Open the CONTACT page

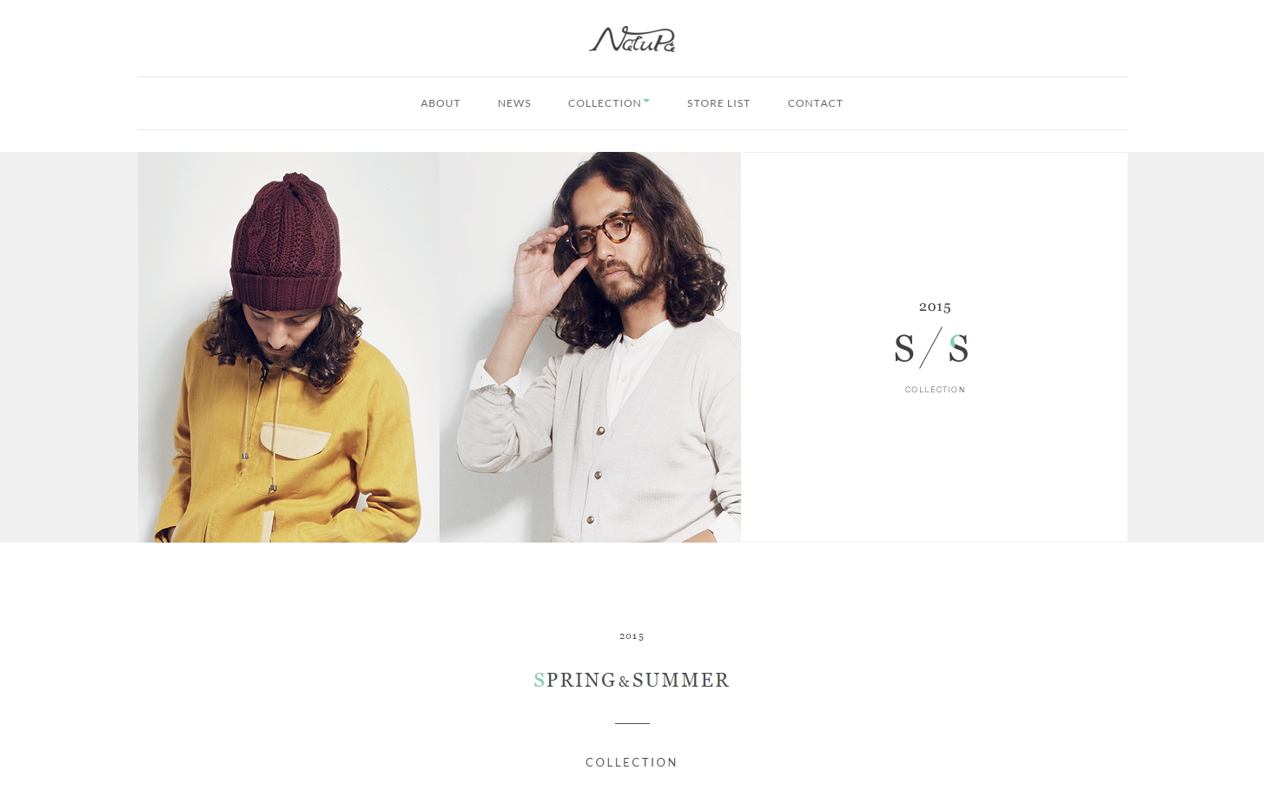pyautogui.click(x=815, y=103)
